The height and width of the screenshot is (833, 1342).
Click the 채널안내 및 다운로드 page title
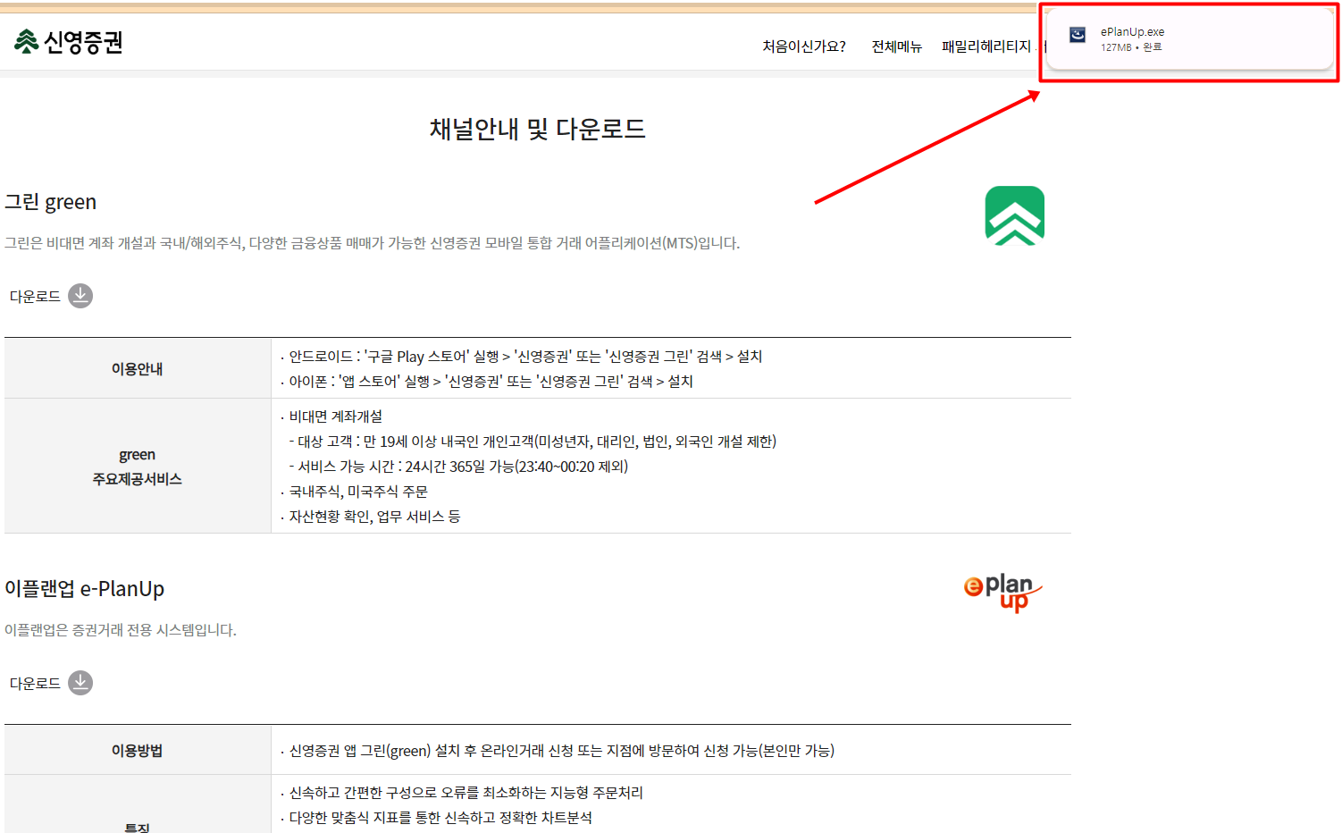click(537, 130)
